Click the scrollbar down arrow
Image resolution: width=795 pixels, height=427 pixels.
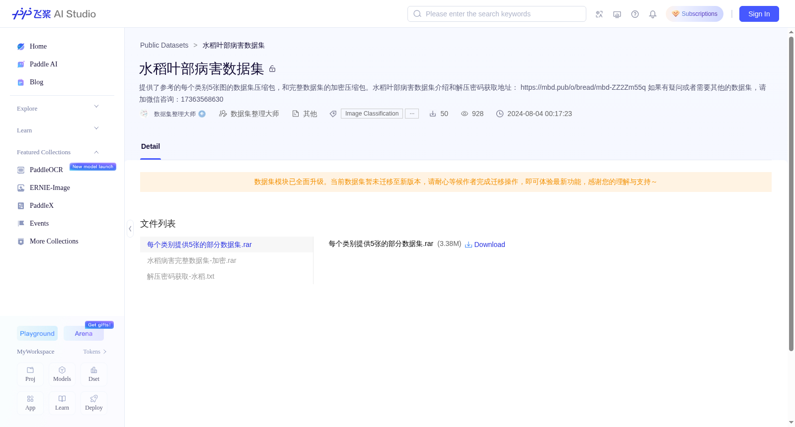coord(791,422)
